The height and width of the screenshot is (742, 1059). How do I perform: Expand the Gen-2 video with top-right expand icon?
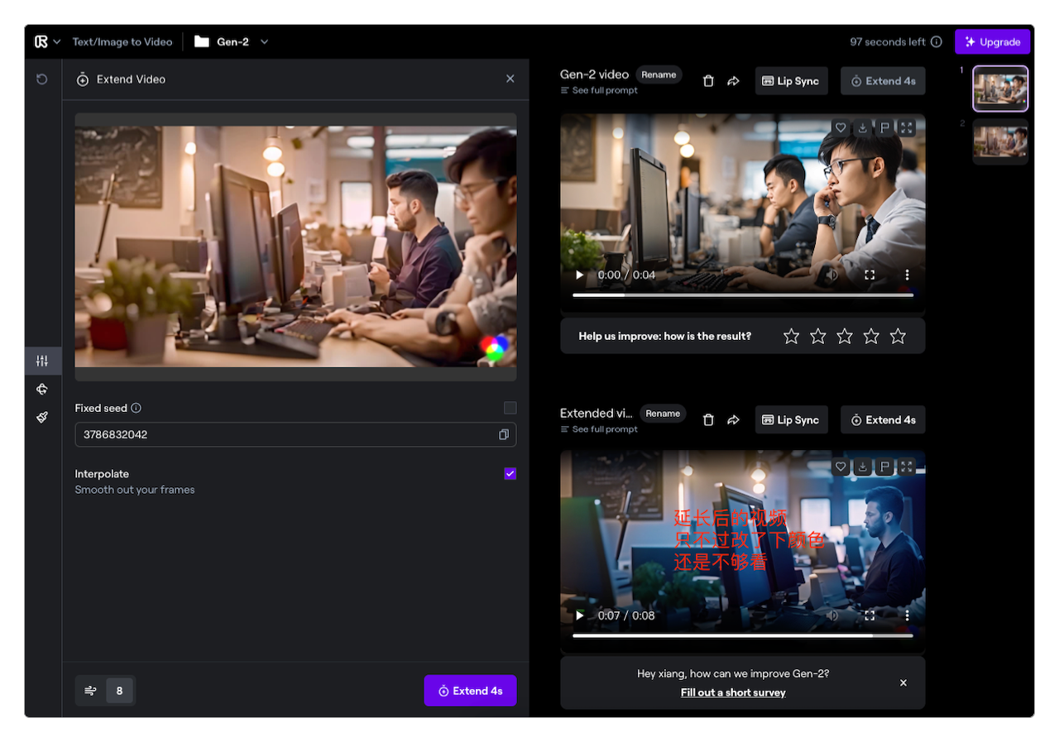[x=907, y=127]
